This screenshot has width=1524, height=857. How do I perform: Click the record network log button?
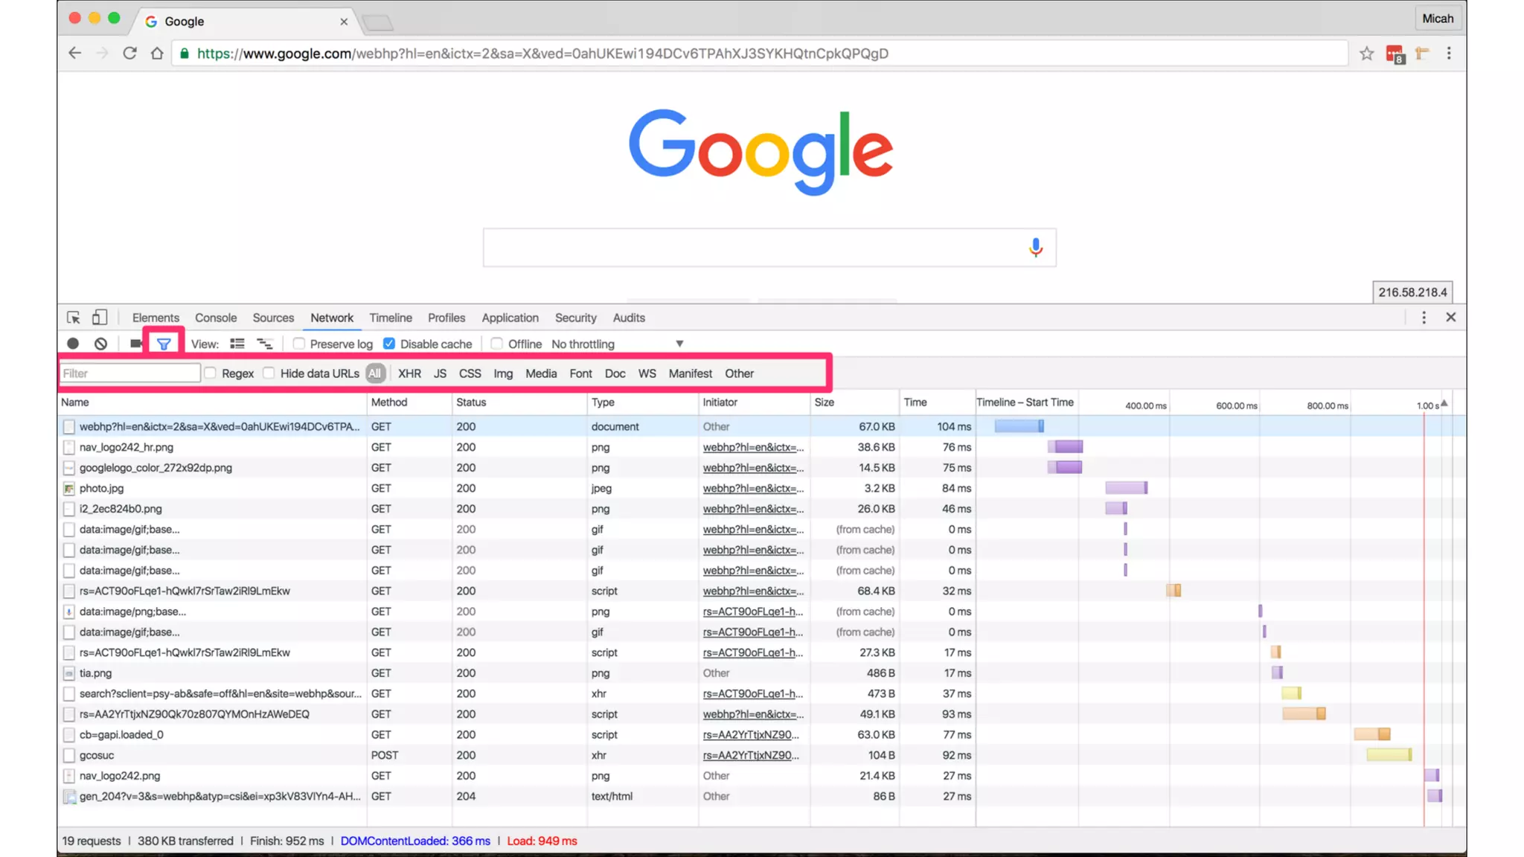click(73, 344)
